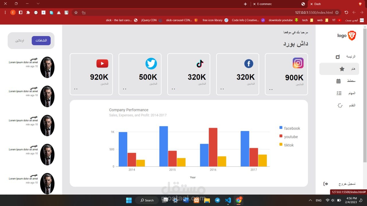367x206 pixels.
Task: Open the Windows Start menu
Action: click(x=129, y=200)
